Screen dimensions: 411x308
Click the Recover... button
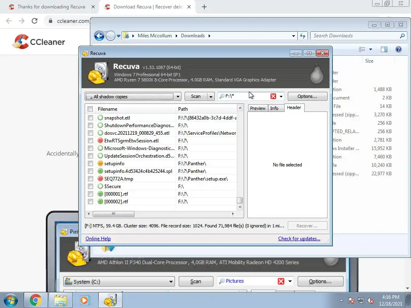[x=307, y=226]
